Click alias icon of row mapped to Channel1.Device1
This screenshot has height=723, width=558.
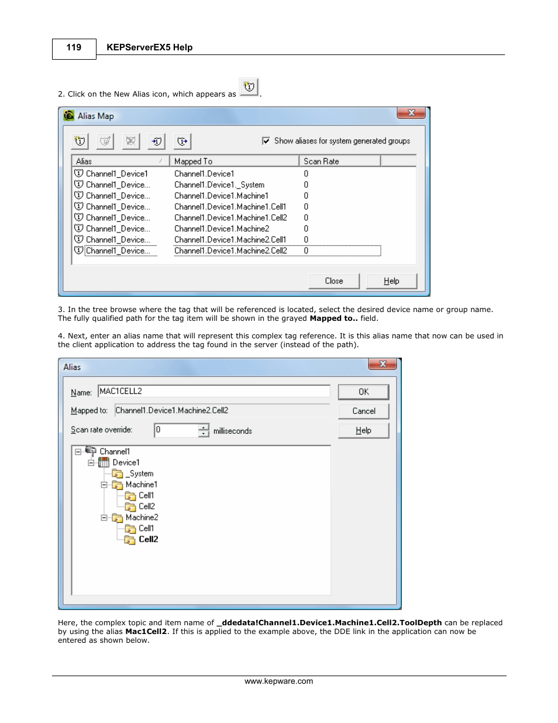(x=79, y=173)
